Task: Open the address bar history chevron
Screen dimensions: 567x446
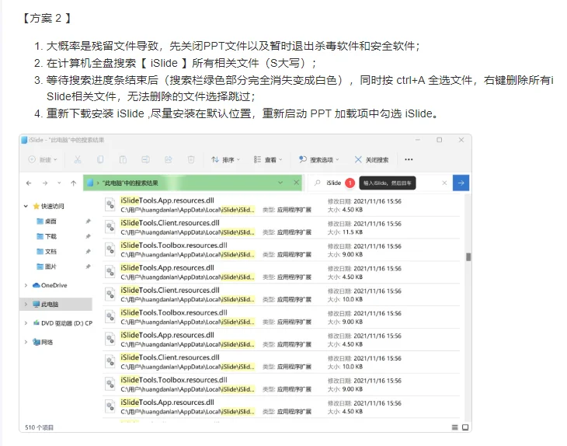Action: pos(280,183)
